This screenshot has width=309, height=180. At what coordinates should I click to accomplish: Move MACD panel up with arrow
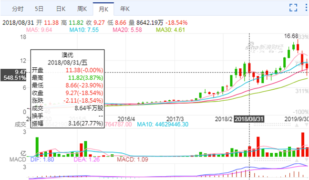(297, 159)
